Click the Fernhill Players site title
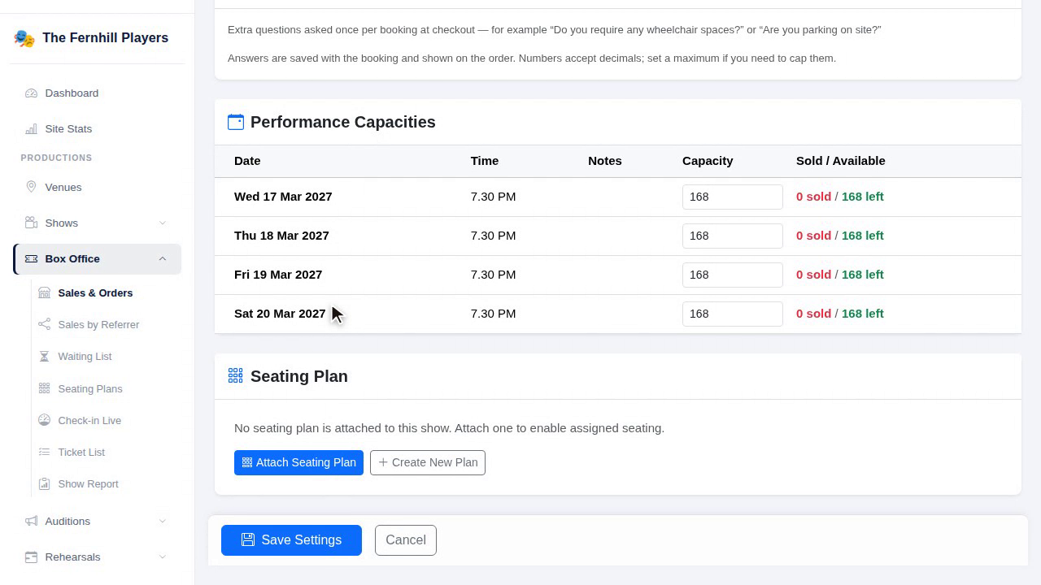Screen dimensions: 1041x585 [105, 38]
